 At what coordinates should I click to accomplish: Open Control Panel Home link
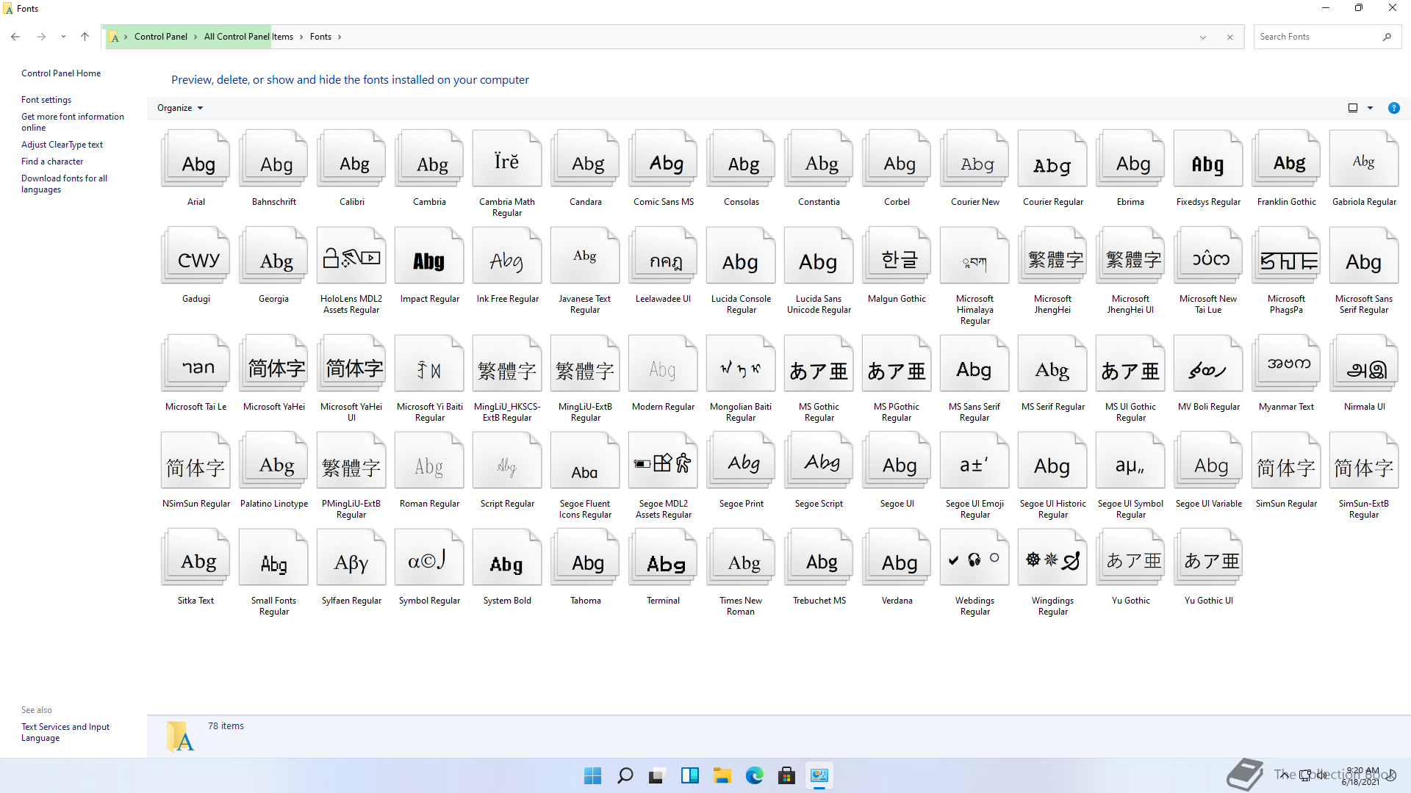tap(61, 73)
